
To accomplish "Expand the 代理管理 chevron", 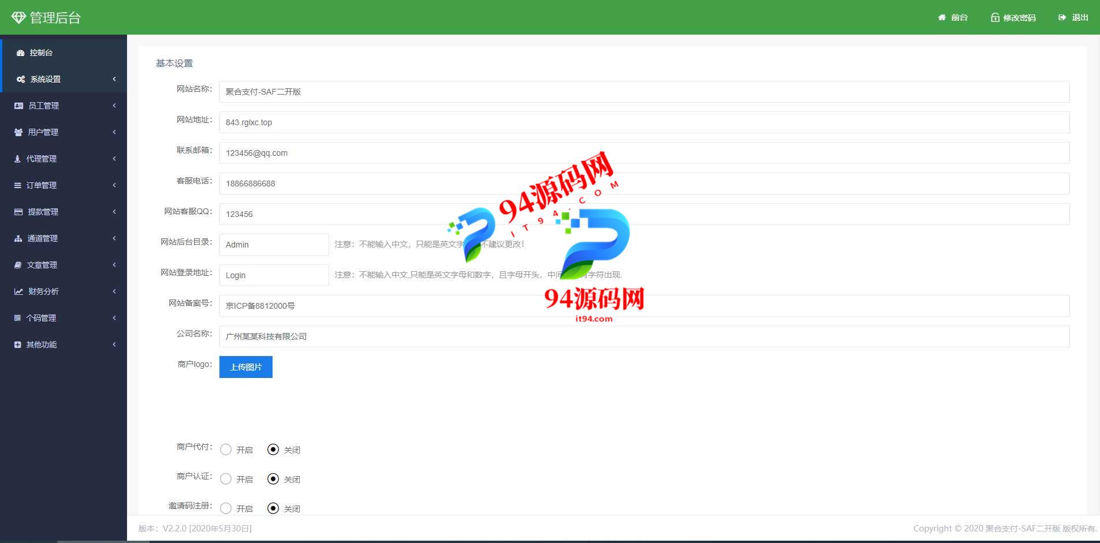I will click(x=114, y=159).
